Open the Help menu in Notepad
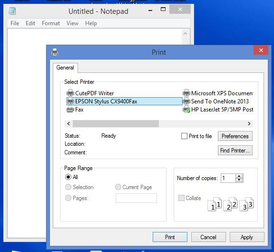Viewport: 274px width, 252px height. (91, 23)
